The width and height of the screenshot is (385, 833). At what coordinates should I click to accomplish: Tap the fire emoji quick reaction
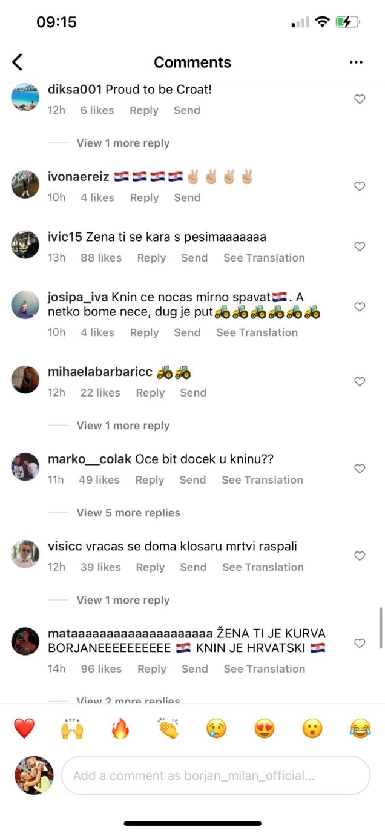(120, 729)
